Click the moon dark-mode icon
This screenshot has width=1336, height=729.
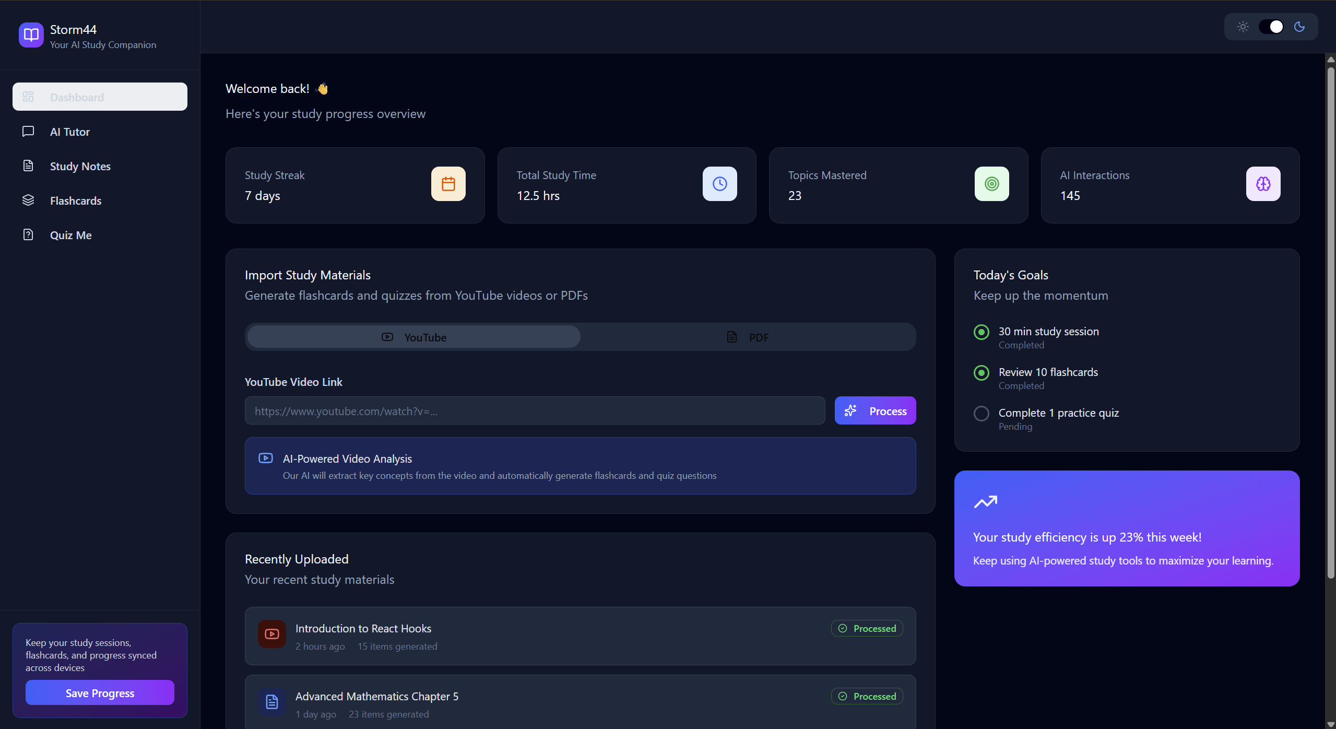click(x=1299, y=27)
